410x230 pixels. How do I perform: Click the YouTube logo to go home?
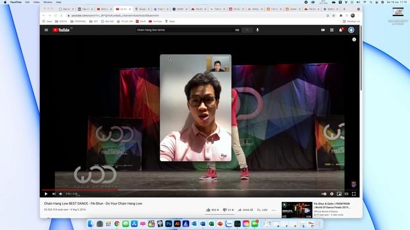pos(61,30)
